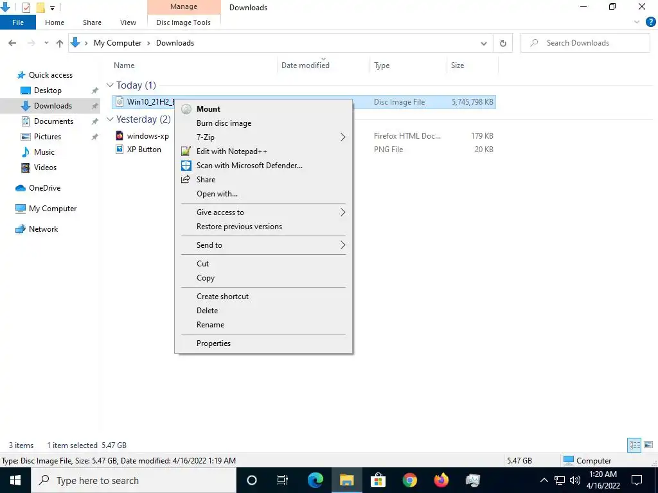Image resolution: width=658 pixels, height=493 pixels.
Task: Expand the Send to submenu
Action: point(263,245)
